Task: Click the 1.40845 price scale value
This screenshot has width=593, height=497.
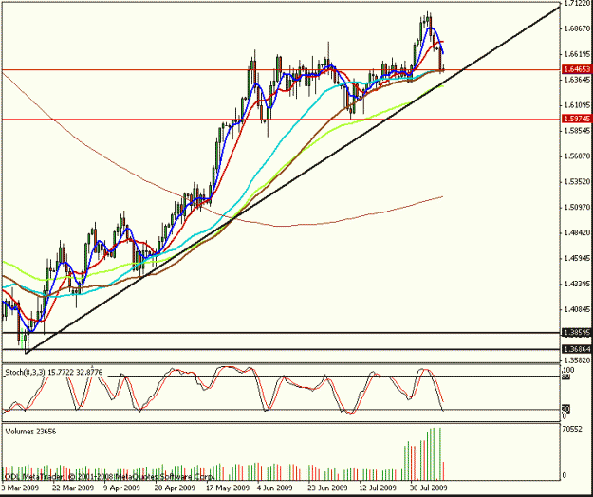Action: click(576, 309)
